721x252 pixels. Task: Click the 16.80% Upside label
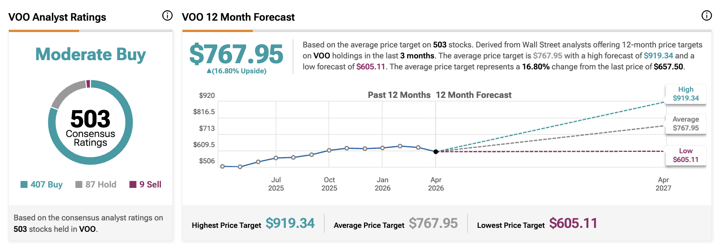(x=237, y=71)
